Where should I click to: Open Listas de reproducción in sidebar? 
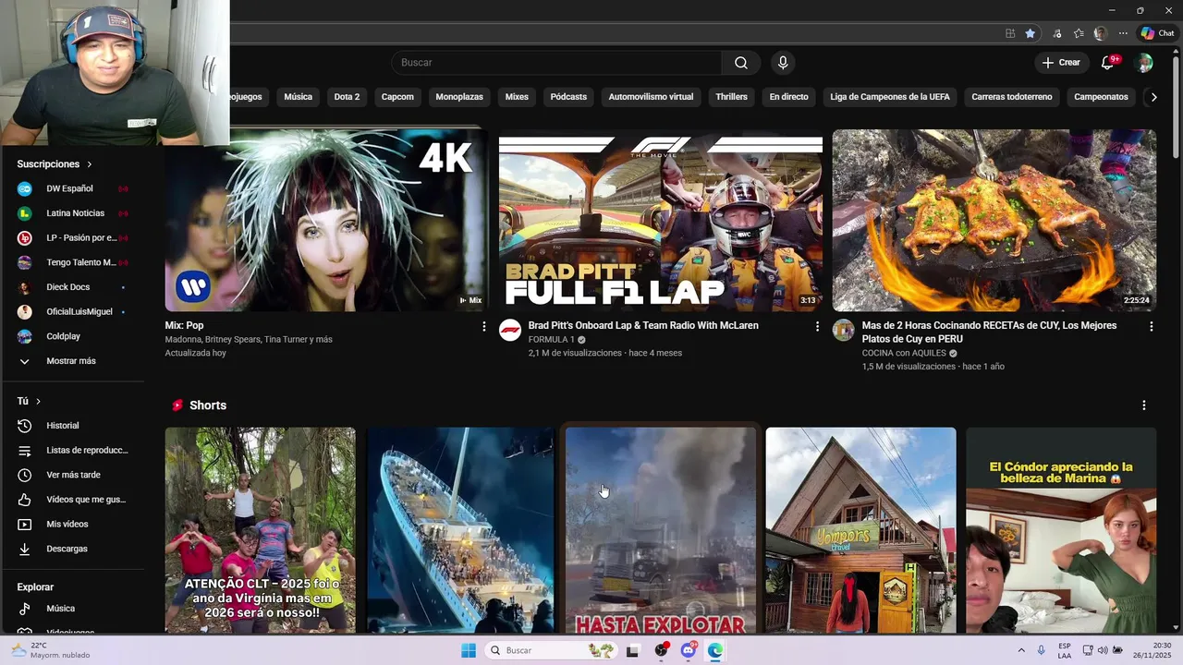[x=74, y=451]
